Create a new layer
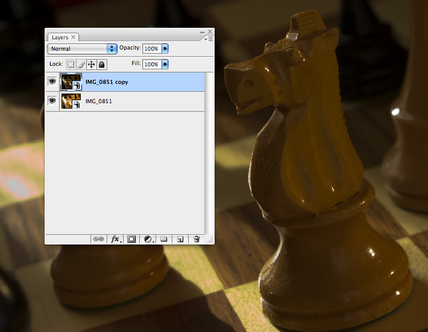Viewport: 428px width, 332px height. [x=180, y=239]
